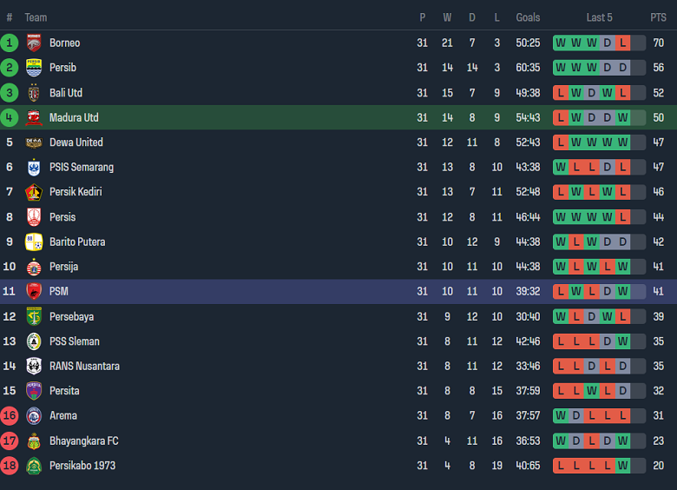
Task: Open the PSIS Semarang club logo
Action: (x=34, y=168)
